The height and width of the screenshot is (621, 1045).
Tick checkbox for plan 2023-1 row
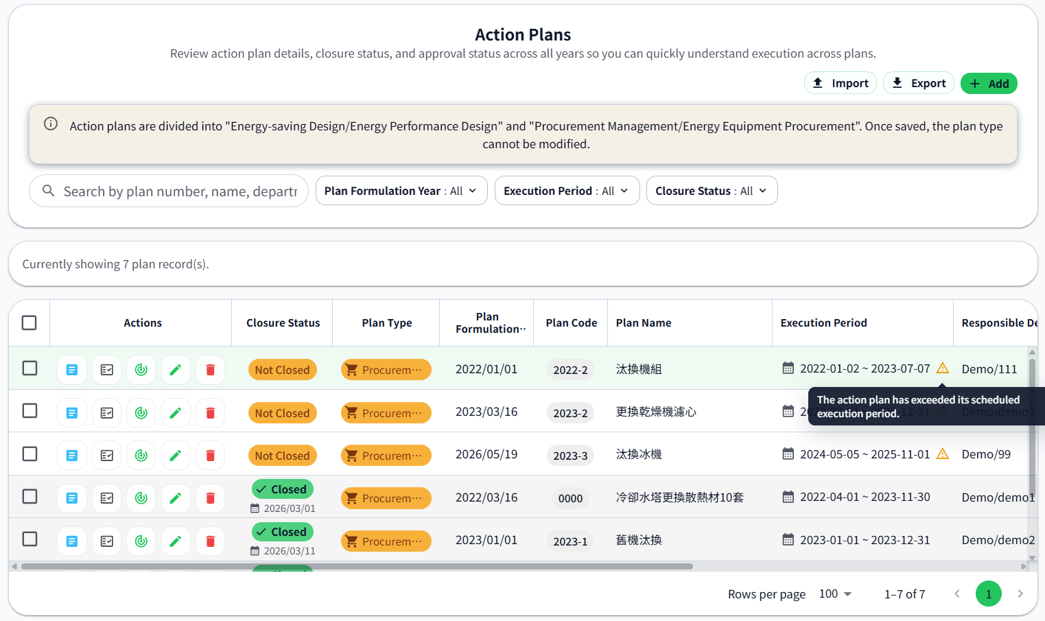click(30, 539)
